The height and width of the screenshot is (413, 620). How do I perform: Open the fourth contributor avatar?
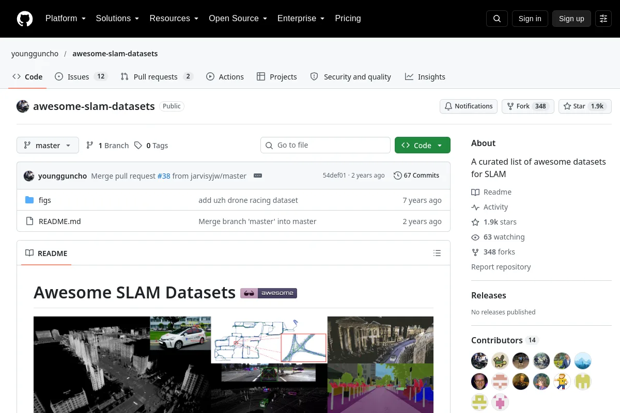(x=541, y=360)
